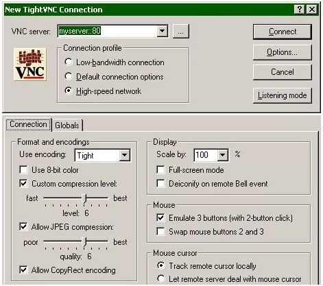
Task: Enable Use 8-bit color
Action: [x=23, y=170]
